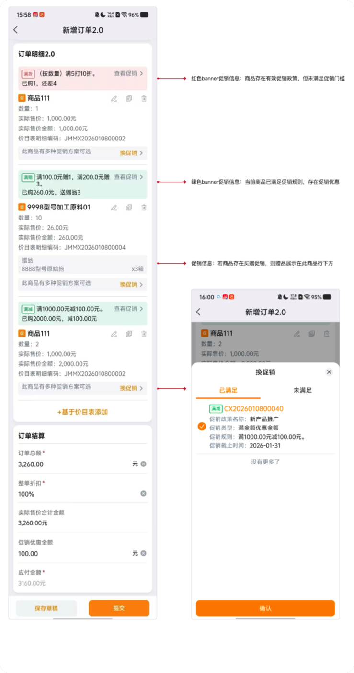Viewport: 354px width, 673px height.
Task: Tap text 已购1，还差4
Action: (39, 83)
